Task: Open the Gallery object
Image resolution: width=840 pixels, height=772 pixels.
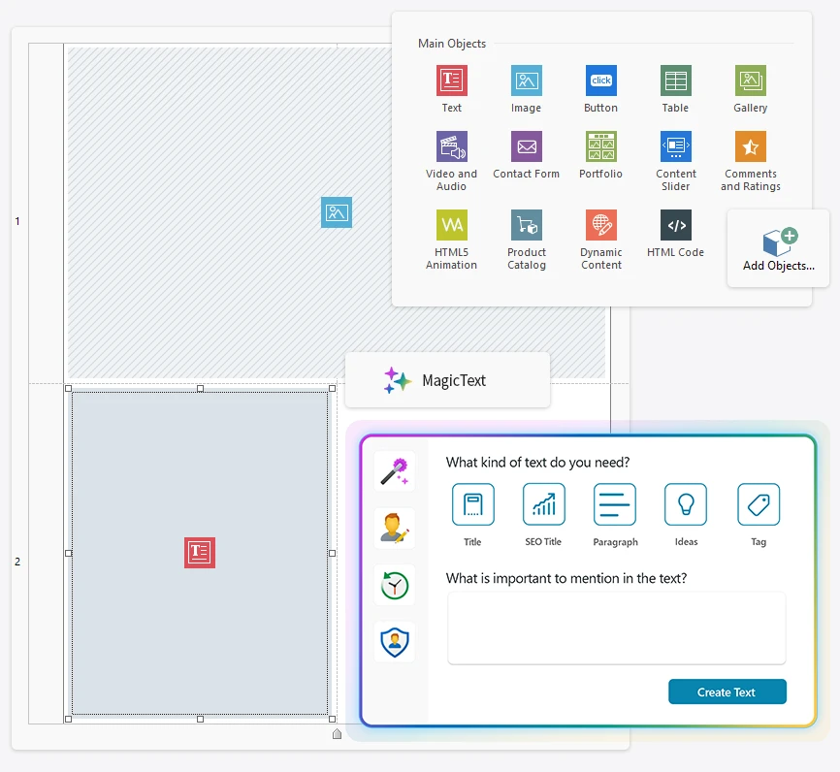Action: point(750,81)
